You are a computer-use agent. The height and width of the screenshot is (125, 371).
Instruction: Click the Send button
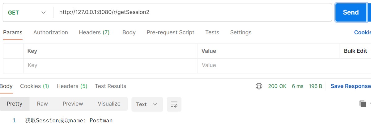click(x=351, y=13)
